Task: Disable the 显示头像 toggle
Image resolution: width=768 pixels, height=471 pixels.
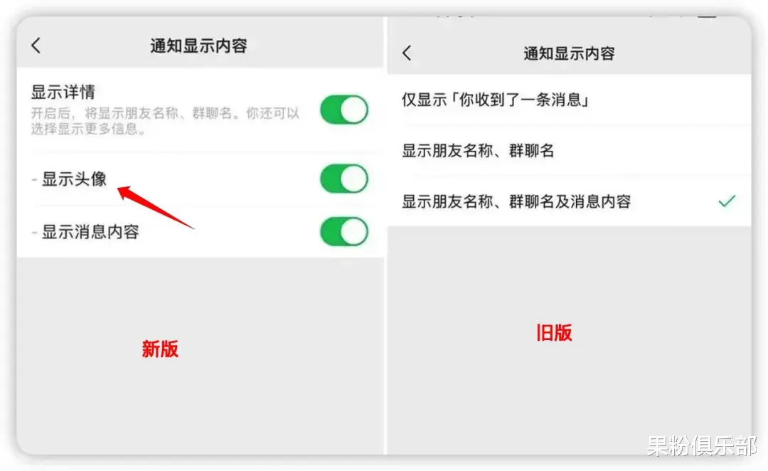Action: coord(344,179)
